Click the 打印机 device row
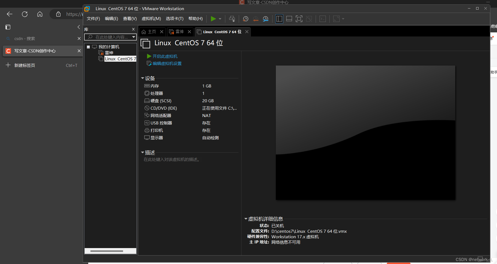The image size is (497, 264). 191,130
